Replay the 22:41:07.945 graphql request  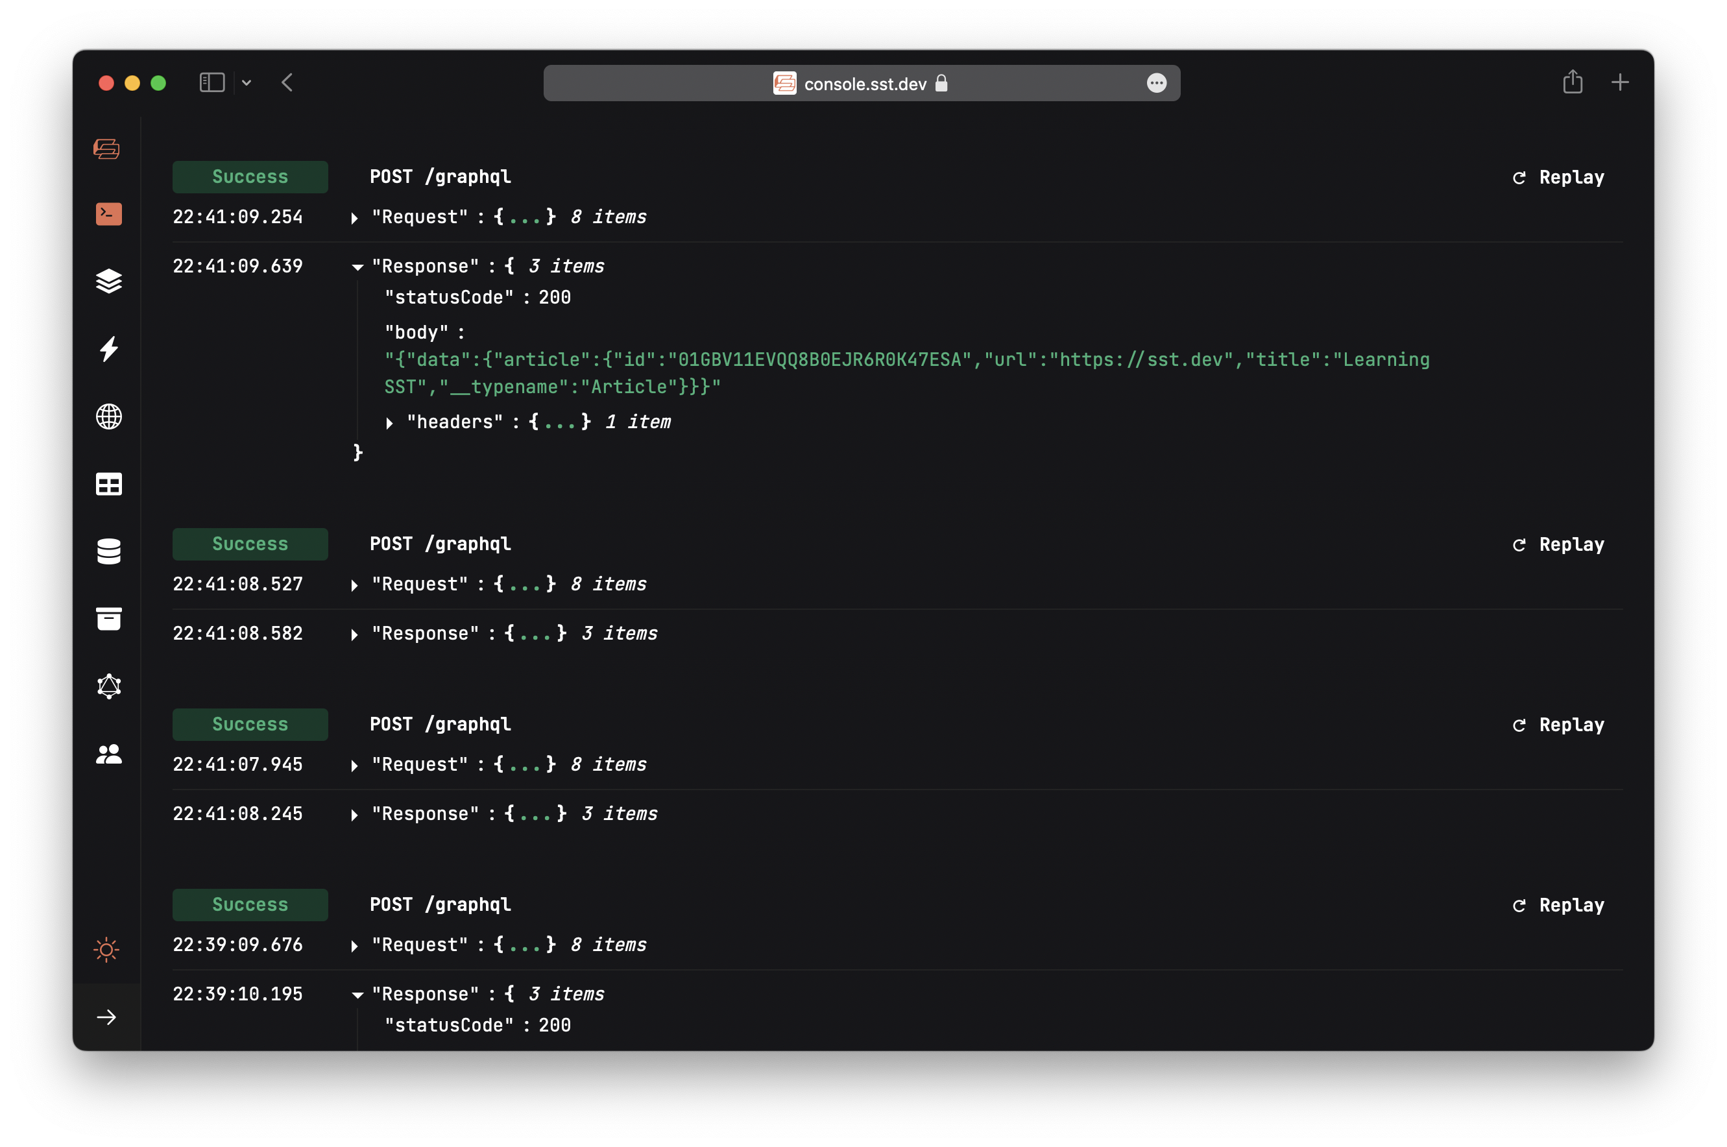coord(1557,725)
